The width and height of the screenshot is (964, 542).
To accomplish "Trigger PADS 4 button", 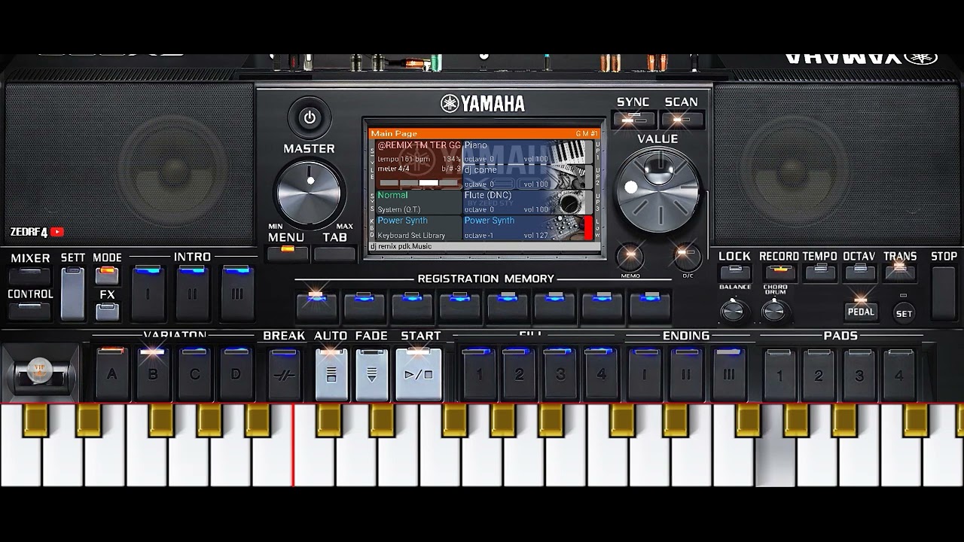I will (x=898, y=373).
